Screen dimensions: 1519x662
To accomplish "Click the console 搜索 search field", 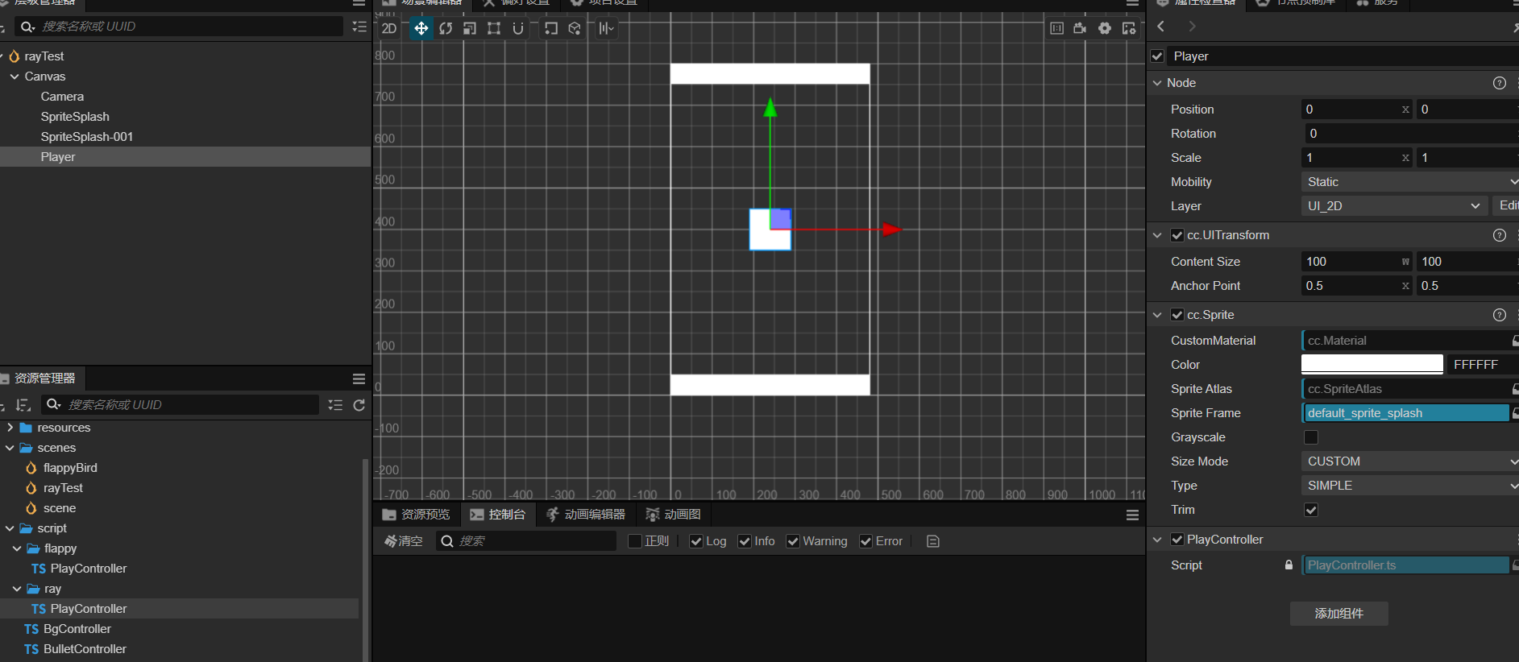I will click(x=526, y=541).
